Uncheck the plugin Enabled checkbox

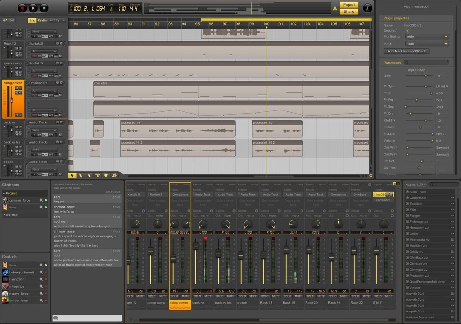click(x=408, y=30)
